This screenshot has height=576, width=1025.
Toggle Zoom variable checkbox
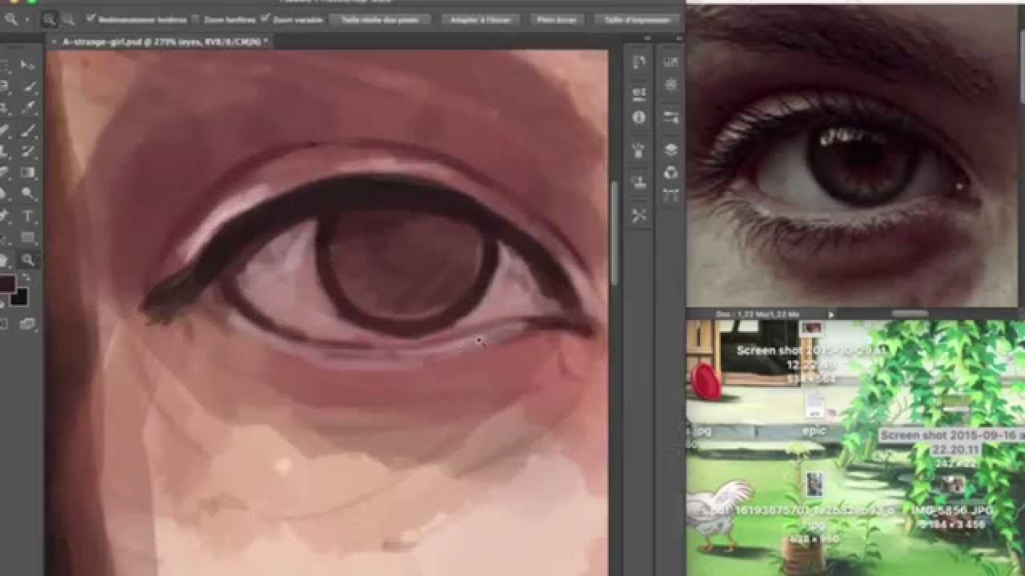point(266,18)
